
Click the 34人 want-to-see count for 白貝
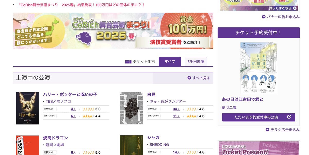click(x=176, y=109)
